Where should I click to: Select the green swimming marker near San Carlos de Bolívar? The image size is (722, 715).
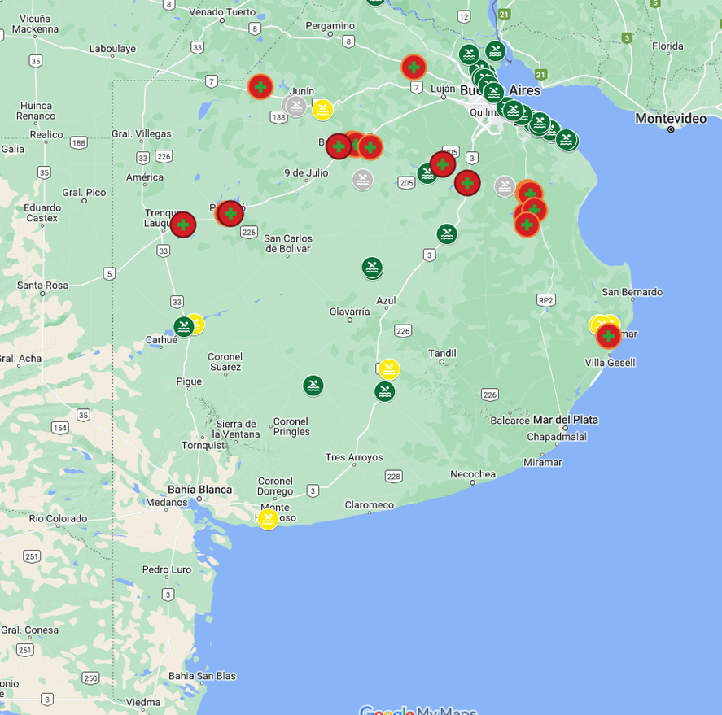tap(447, 235)
